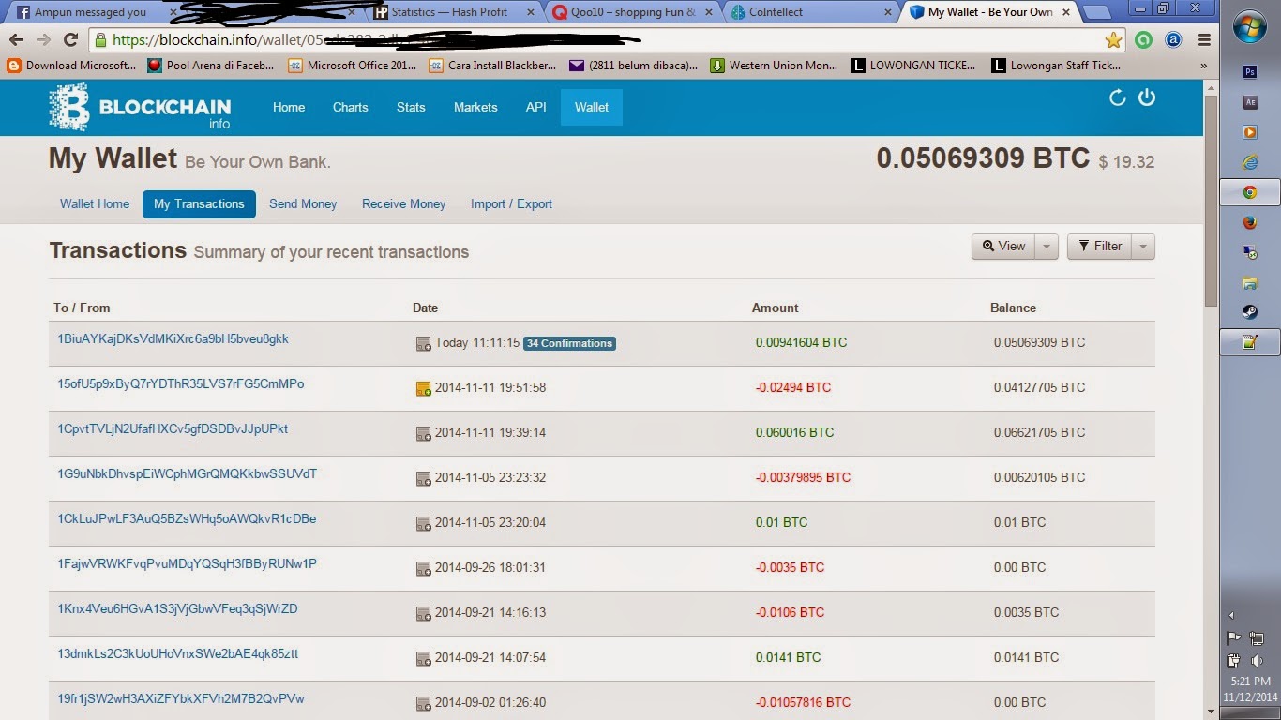Open the Charts nav item
This screenshot has height=720, width=1281.
click(350, 107)
